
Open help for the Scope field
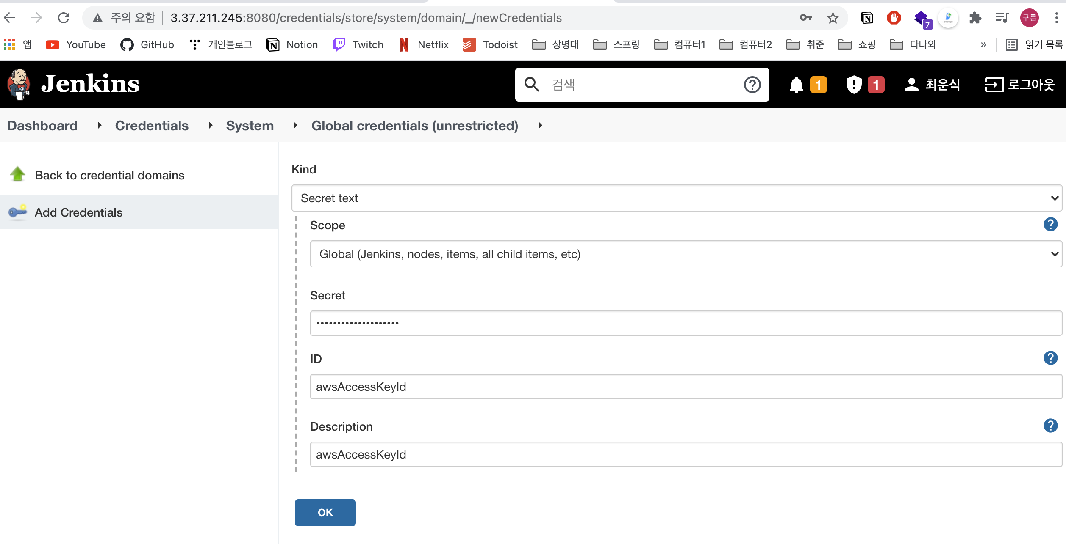[x=1050, y=224]
